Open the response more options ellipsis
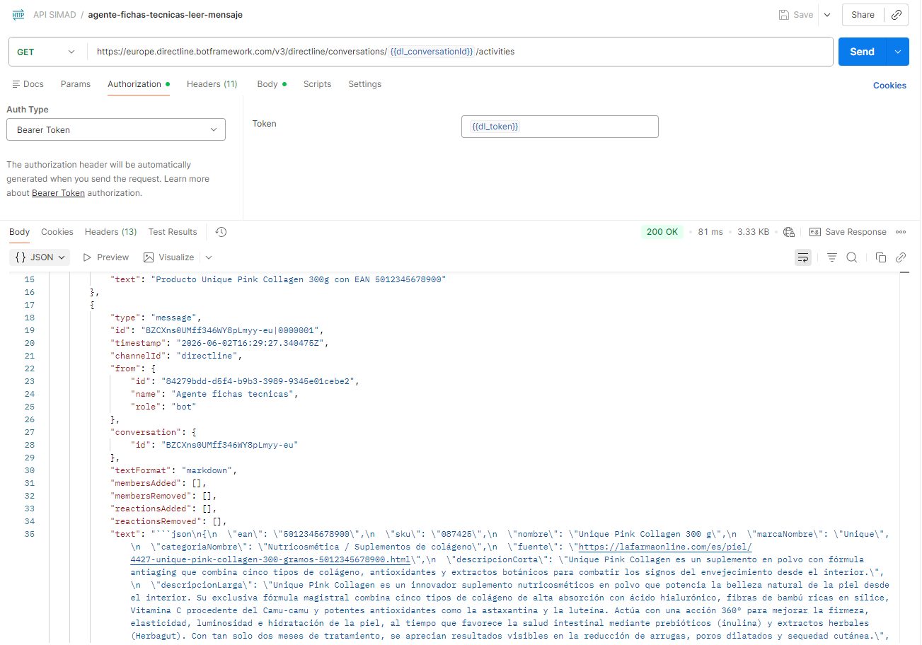This screenshot has width=922, height=645. [x=901, y=232]
